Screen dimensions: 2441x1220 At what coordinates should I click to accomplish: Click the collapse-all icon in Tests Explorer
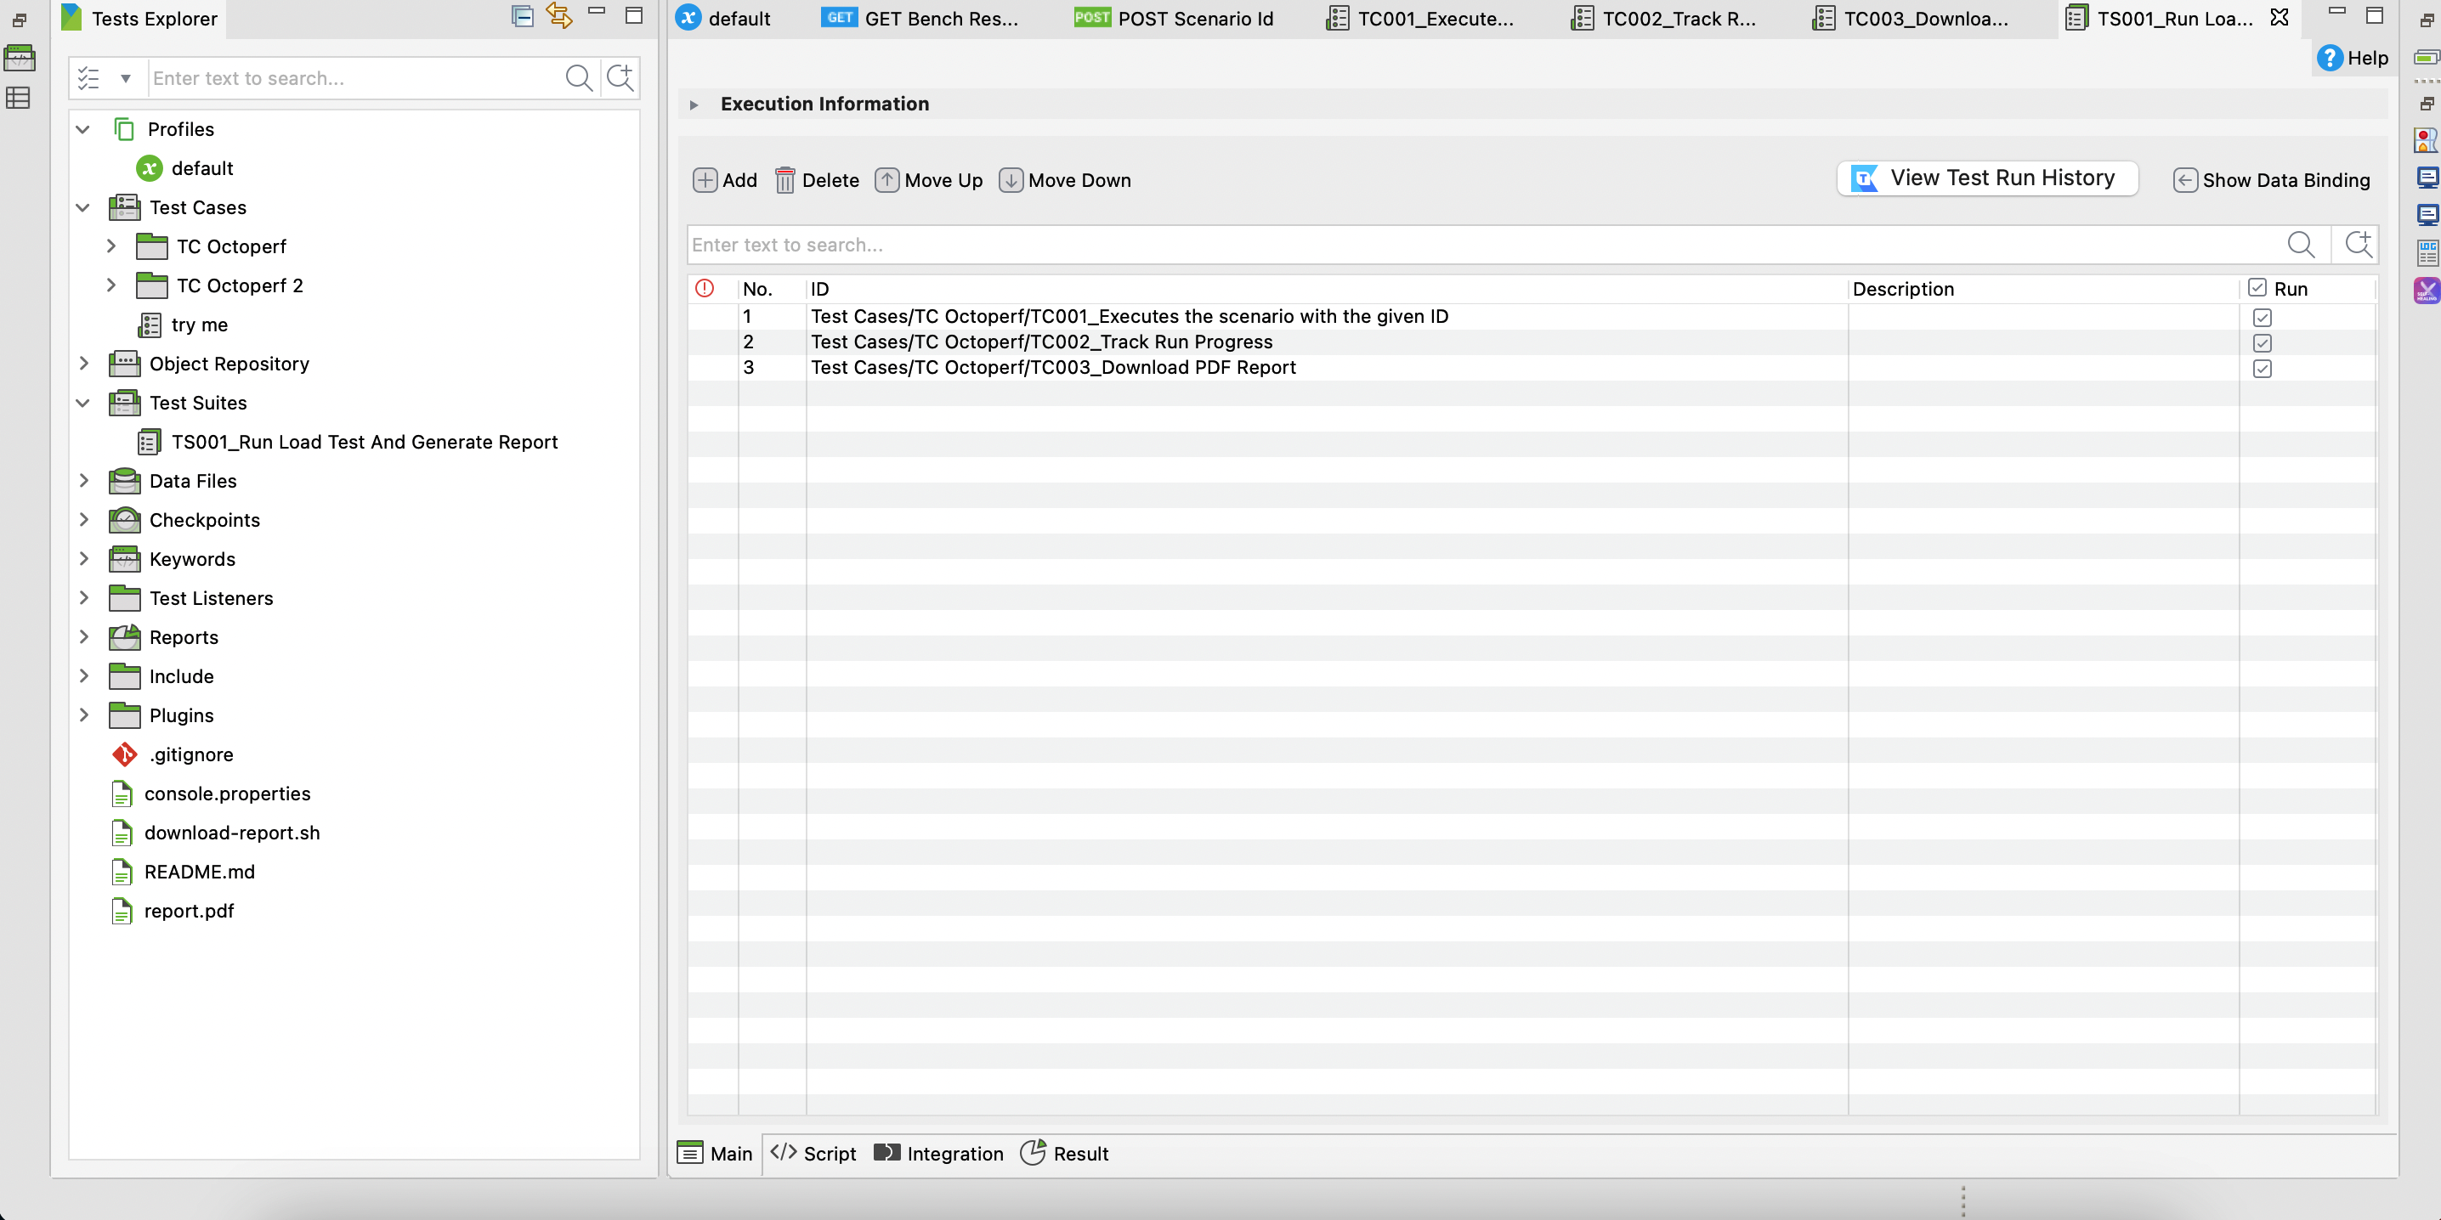[522, 16]
